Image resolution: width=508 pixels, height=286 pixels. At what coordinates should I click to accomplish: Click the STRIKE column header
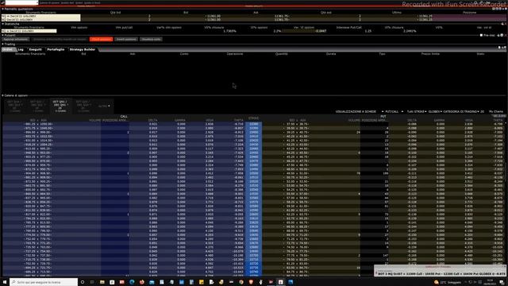click(x=254, y=118)
